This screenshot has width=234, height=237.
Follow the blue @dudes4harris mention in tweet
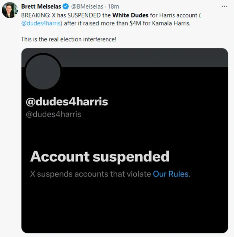pos(41,23)
